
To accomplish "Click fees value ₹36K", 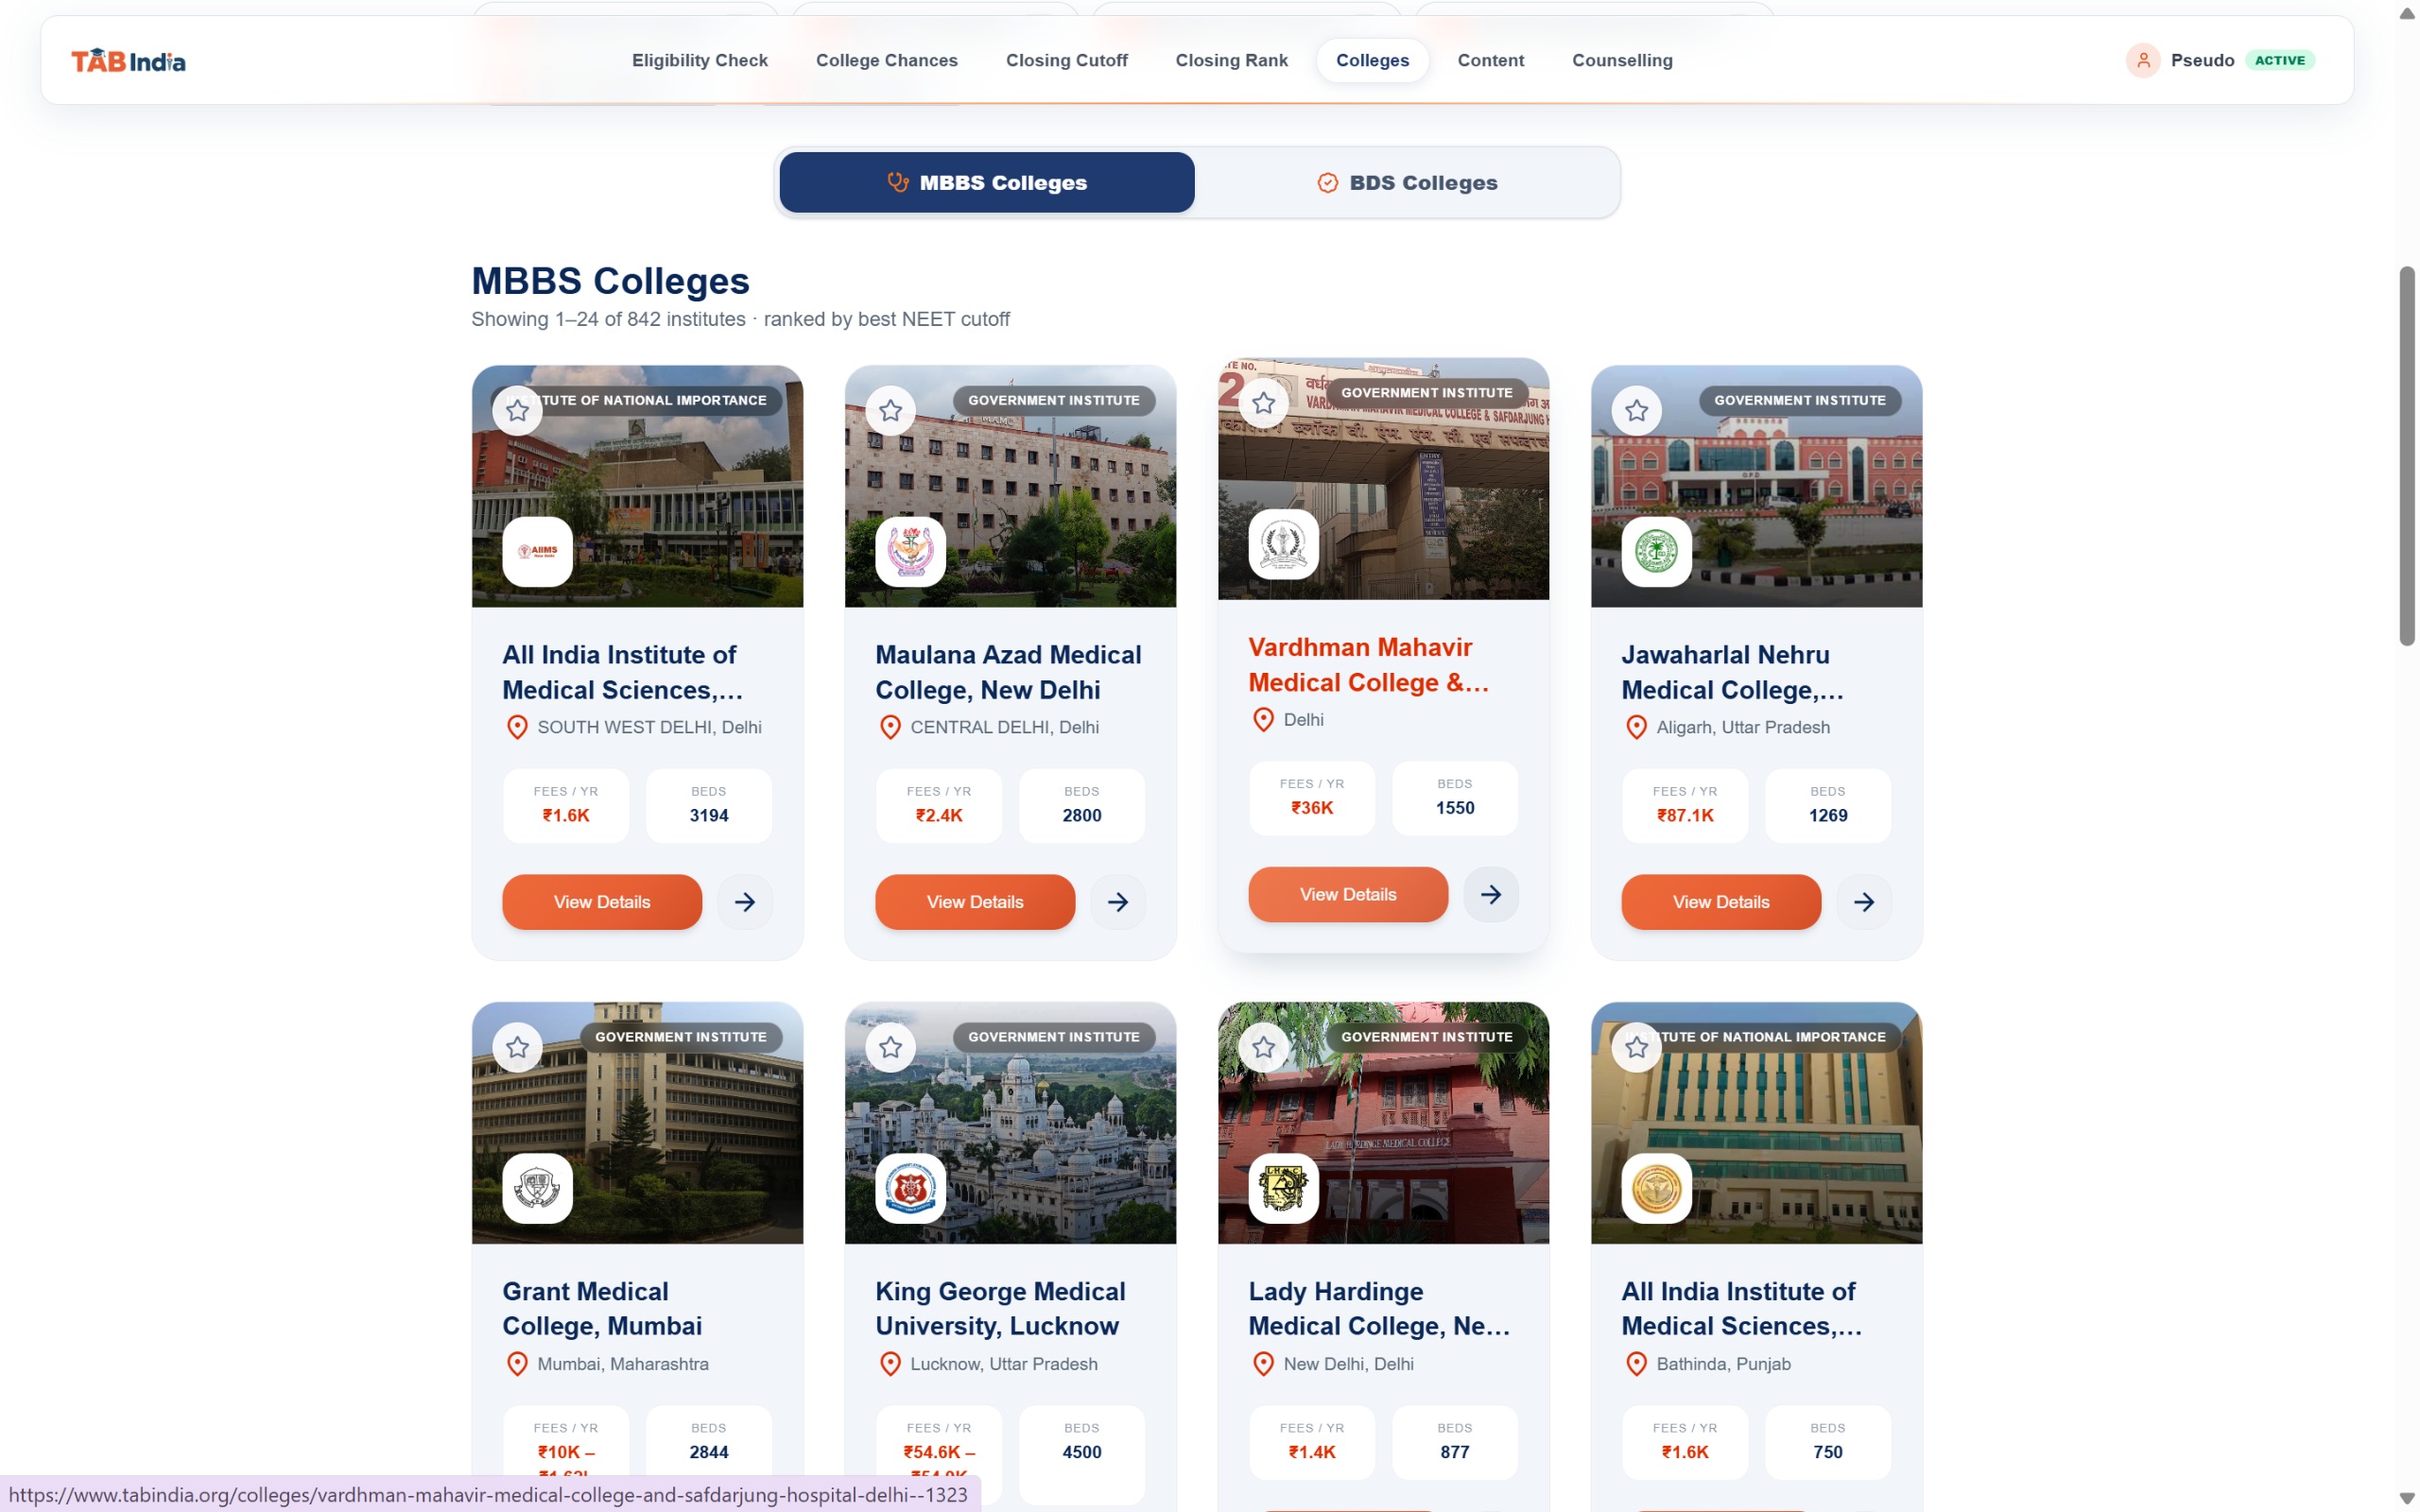I will 1312,808.
